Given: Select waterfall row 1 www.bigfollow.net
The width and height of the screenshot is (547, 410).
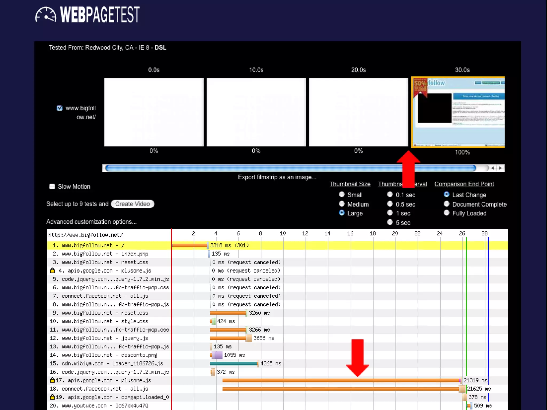Looking at the screenshot, I should coord(88,245).
